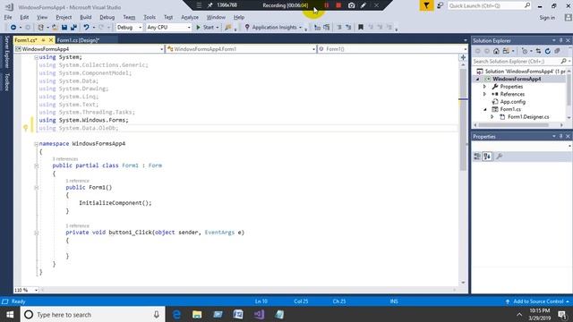The image size is (573, 322).
Task: Click the Save All icon
Action: (73, 28)
